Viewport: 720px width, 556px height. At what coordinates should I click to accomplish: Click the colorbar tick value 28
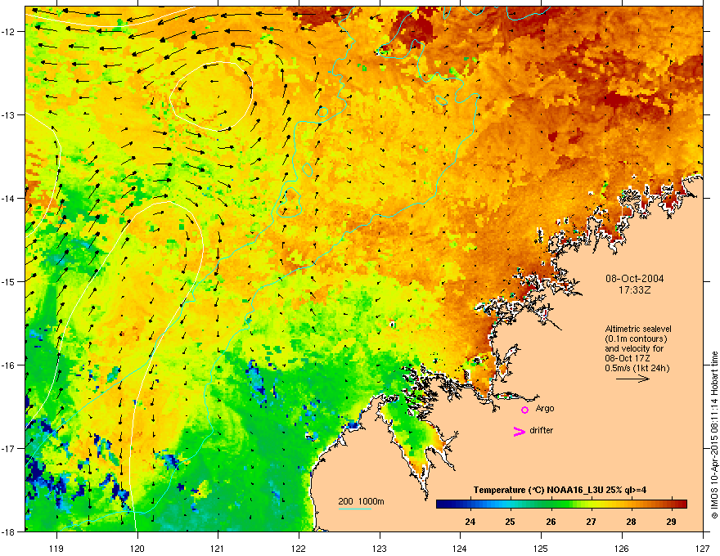[x=631, y=522]
